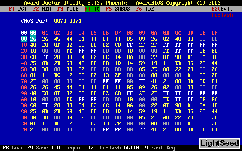Select the CMOS Port value 0070,0071
This screenshot has width=242, height=151.
tap(68, 21)
